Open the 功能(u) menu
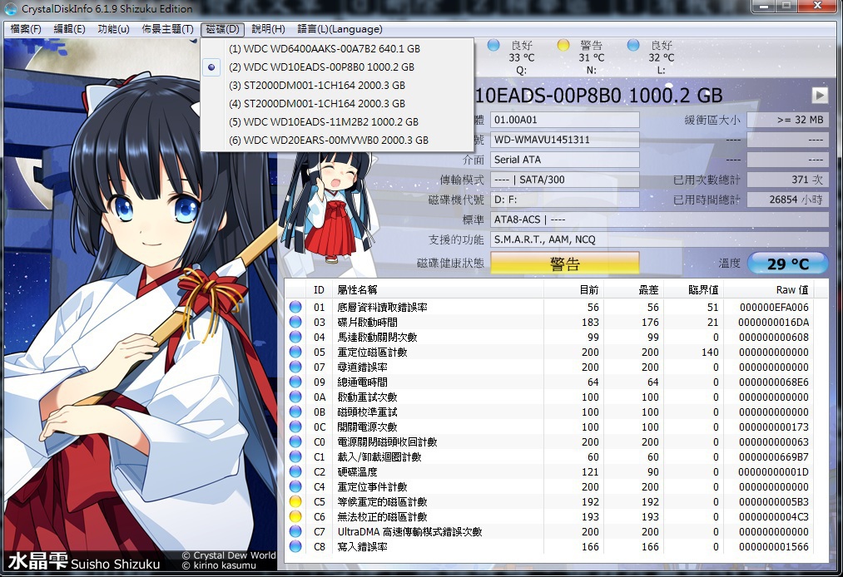This screenshot has width=843, height=577. coord(113,29)
